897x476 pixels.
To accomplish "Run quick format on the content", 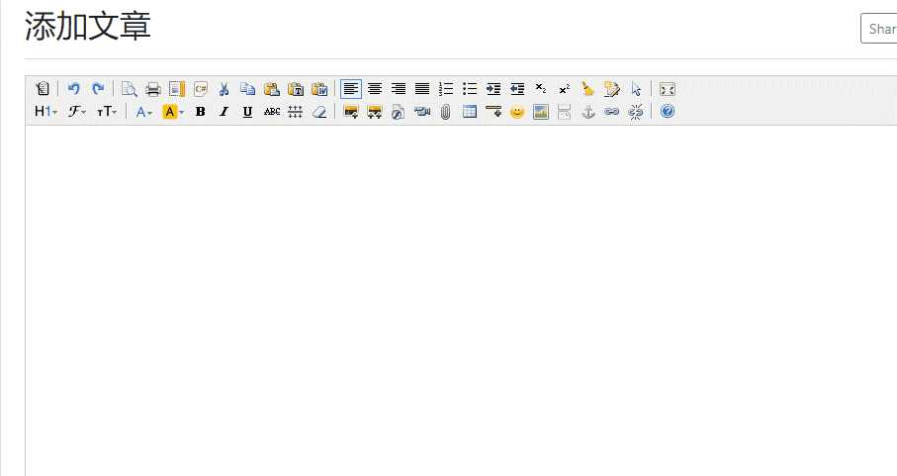I will coord(612,89).
